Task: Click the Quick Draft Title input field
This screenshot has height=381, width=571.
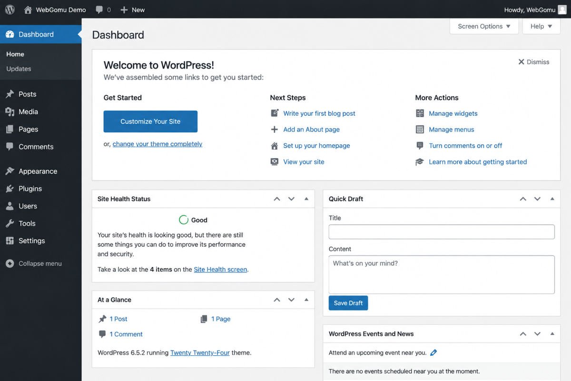Action: [442, 232]
